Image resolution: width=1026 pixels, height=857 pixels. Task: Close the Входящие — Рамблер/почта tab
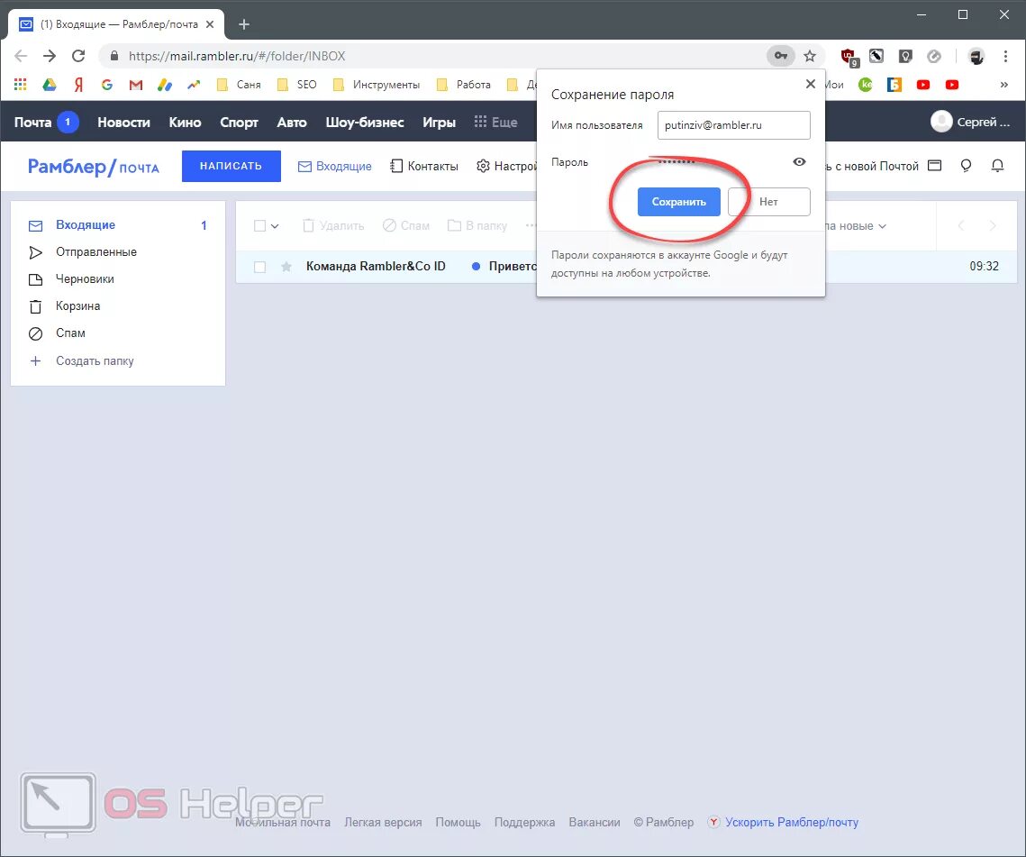[x=210, y=24]
